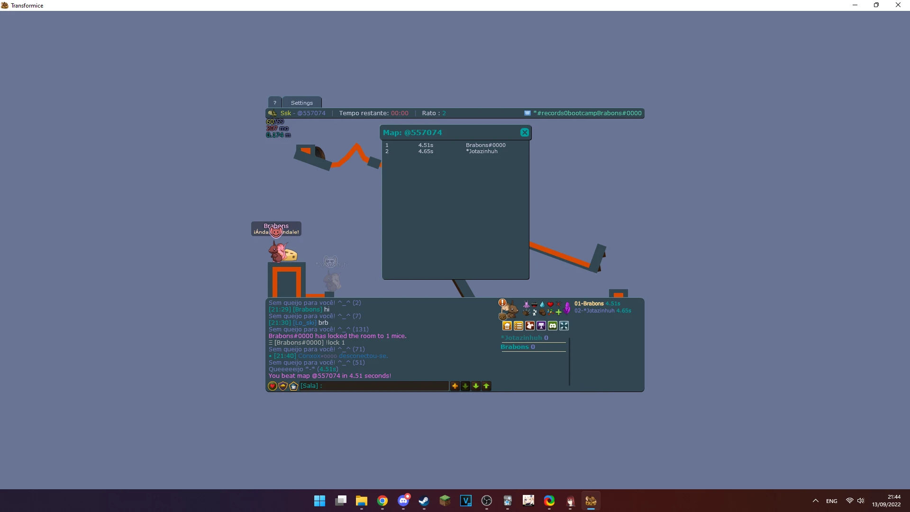910x512 pixels.
Task: Close the Map @557074 records panel
Action: [525, 133]
